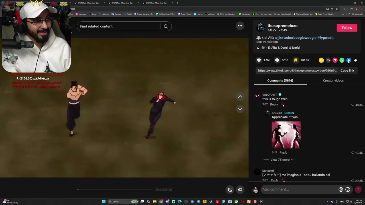Click the Add comment field
The height and width of the screenshot is (205, 365).
pos(299,189)
